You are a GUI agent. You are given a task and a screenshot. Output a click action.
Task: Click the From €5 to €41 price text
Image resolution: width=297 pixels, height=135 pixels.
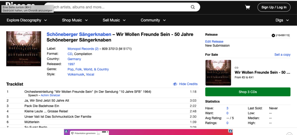(244, 77)
